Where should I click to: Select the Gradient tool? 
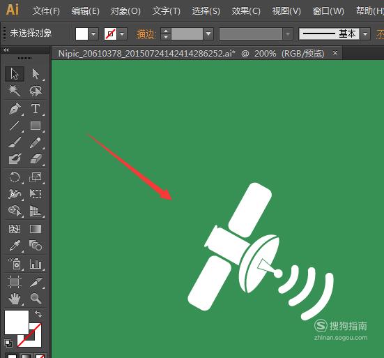[x=36, y=228]
